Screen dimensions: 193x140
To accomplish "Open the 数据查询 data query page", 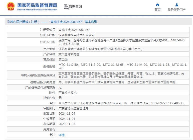I will pyautogui.click(x=75, y=6).
